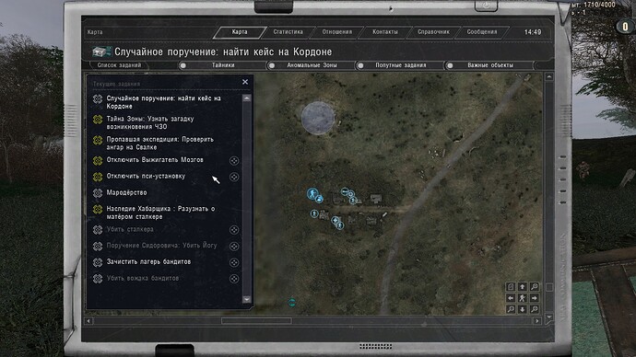Pan the map up with the arrow button

523,286
